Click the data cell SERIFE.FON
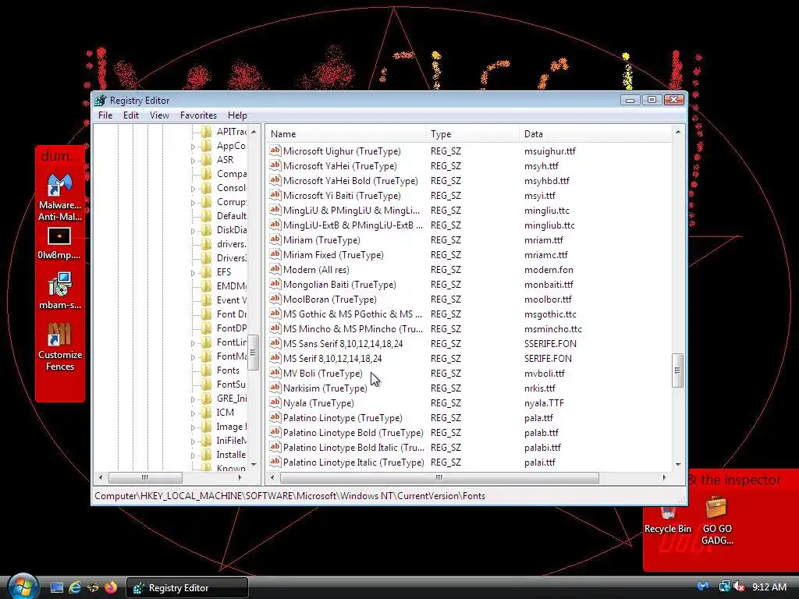Image resolution: width=799 pixels, height=599 pixels. coord(548,358)
